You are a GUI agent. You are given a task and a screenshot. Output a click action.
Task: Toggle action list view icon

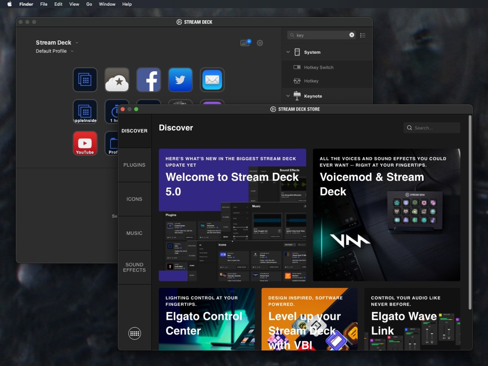363,35
